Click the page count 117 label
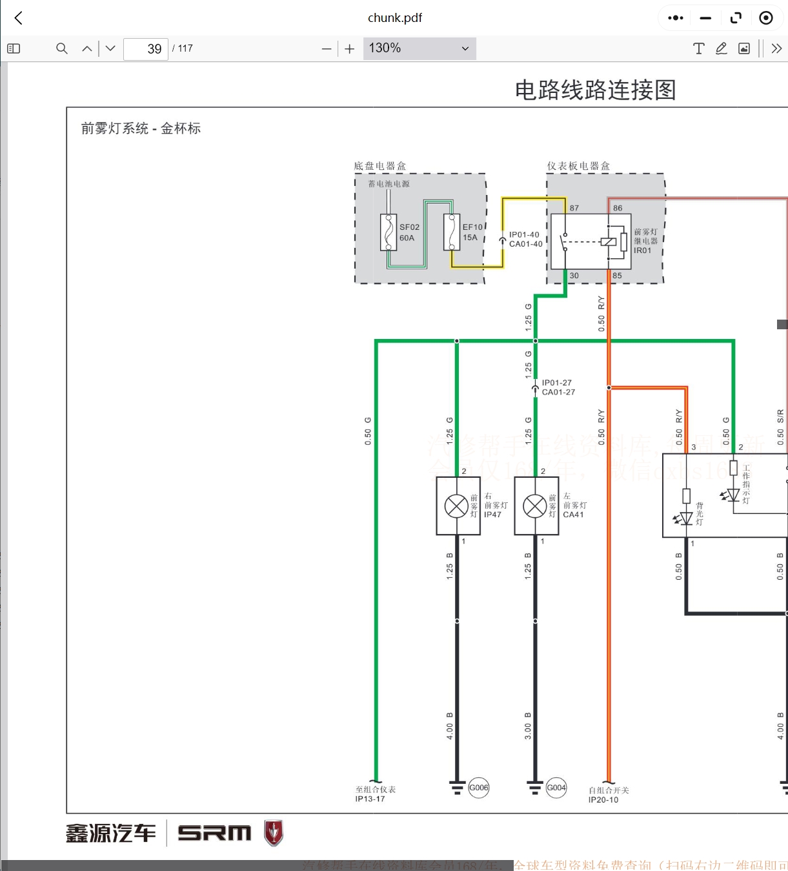 tap(184, 48)
